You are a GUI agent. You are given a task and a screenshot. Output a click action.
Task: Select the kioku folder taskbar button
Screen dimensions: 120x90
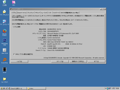click(x=36, y=88)
